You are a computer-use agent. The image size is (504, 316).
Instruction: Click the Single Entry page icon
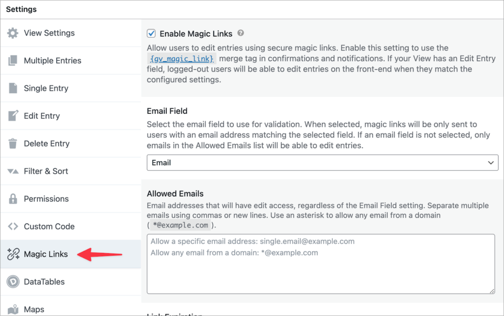coord(13,88)
